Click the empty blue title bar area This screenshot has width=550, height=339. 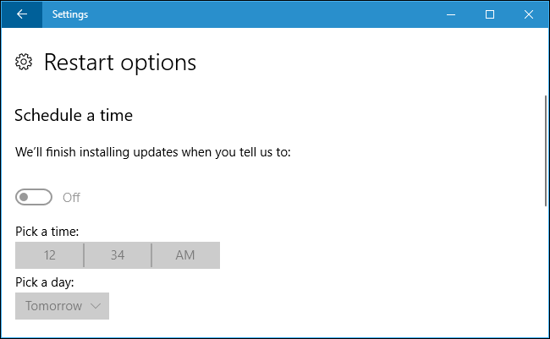tap(254, 14)
